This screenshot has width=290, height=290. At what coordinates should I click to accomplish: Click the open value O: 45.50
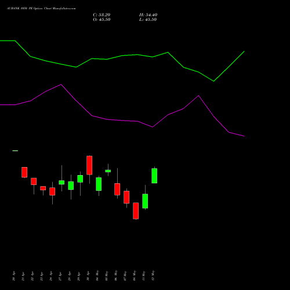coord(101,20)
